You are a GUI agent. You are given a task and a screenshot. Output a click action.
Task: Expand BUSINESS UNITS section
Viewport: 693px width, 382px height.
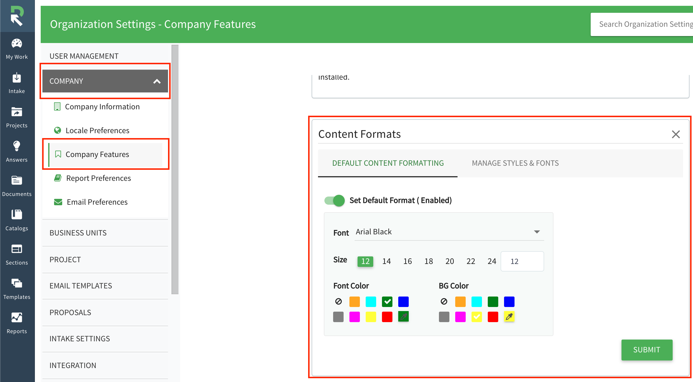coord(105,233)
